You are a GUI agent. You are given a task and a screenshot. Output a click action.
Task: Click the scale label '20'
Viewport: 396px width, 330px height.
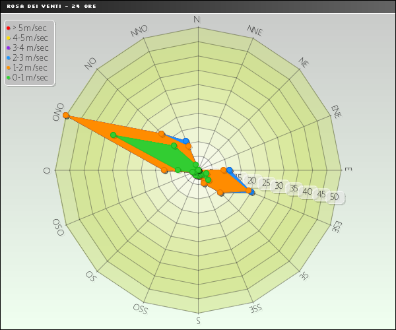point(251,180)
